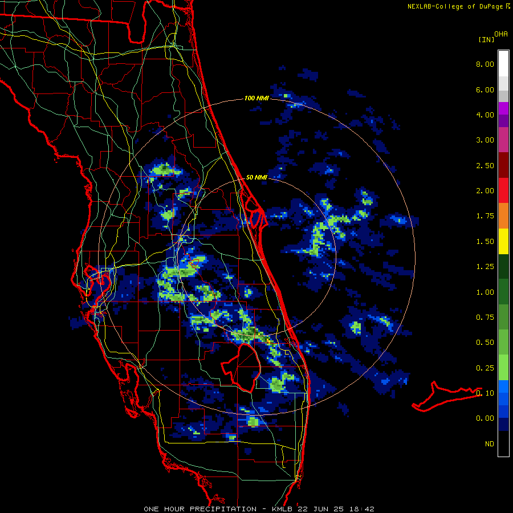The image size is (513, 513).
Task: Pick the magenta swatch in the color scale
Action: tap(503, 108)
